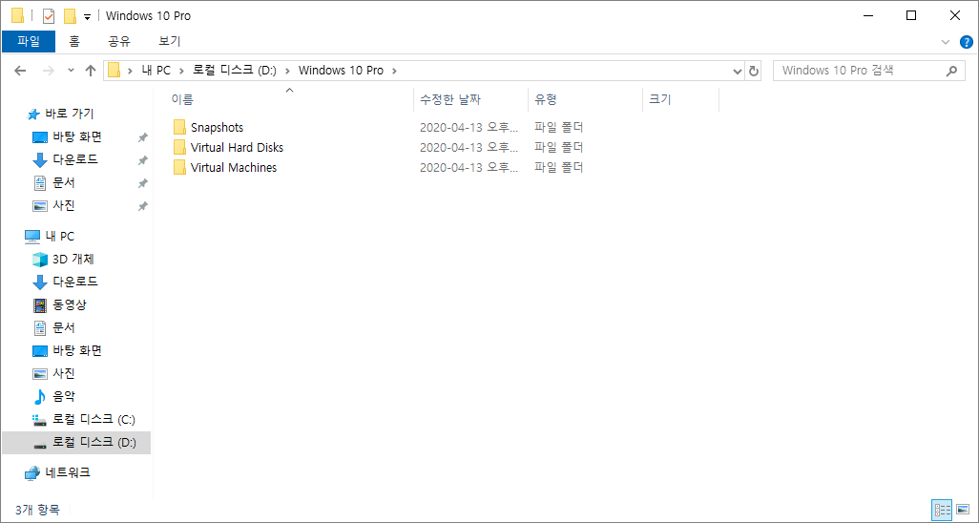
Task: Sort by the 크기 column header
Action: click(681, 99)
